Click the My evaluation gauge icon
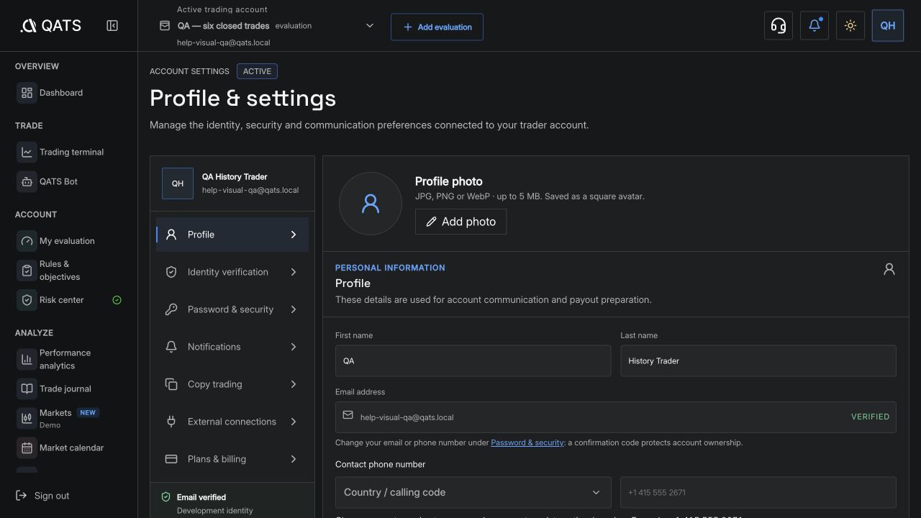 coord(27,241)
